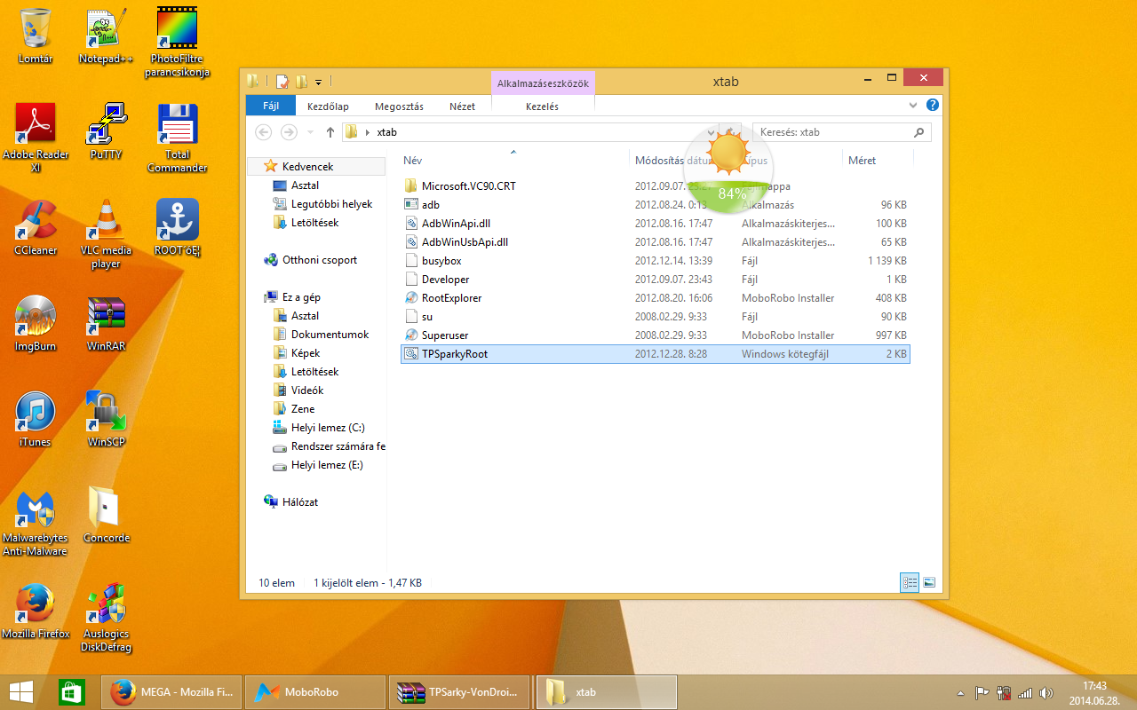The height and width of the screenshot is (710, 1137).
Task: Click the Back navigation arrow in Explorer
Action: (x=263, y=132)
